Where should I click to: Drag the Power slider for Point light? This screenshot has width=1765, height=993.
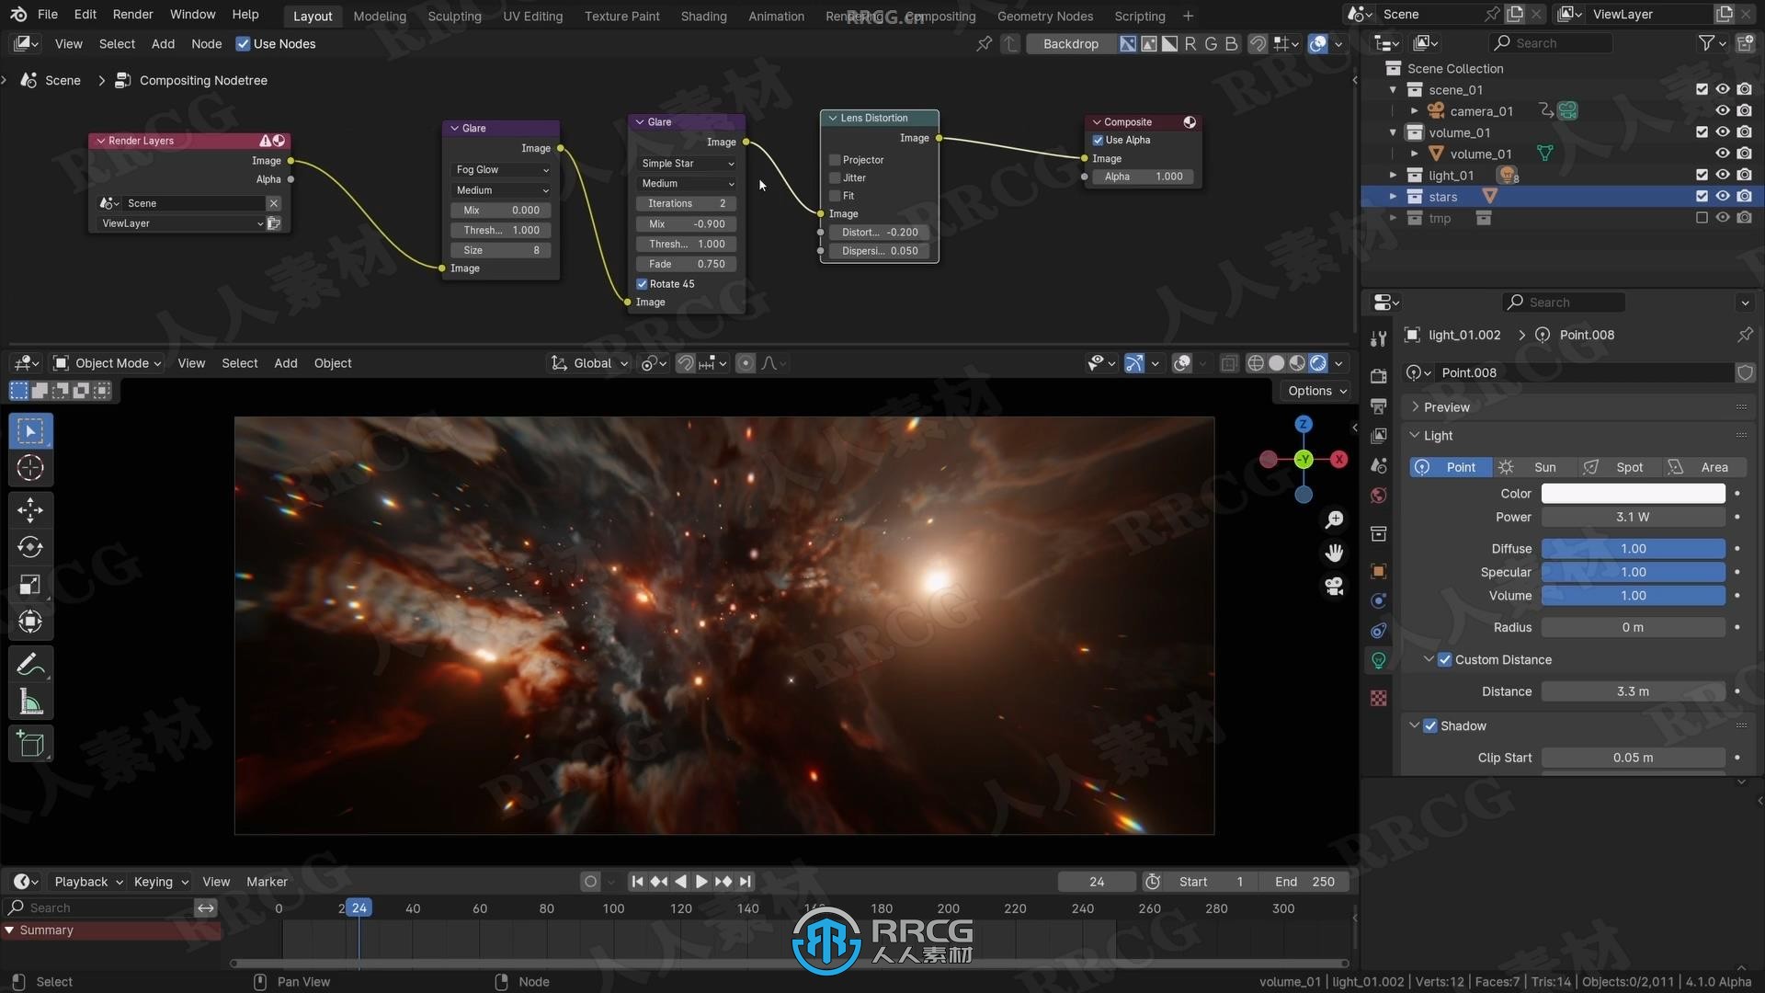pyautogui.click(x=1633, y=515)
